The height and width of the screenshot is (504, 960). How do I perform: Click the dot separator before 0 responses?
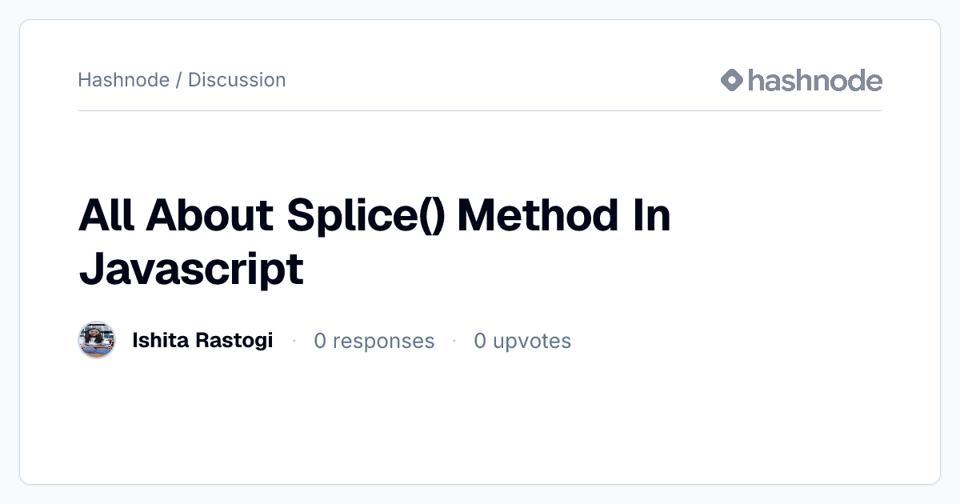(x=294, y=342)
